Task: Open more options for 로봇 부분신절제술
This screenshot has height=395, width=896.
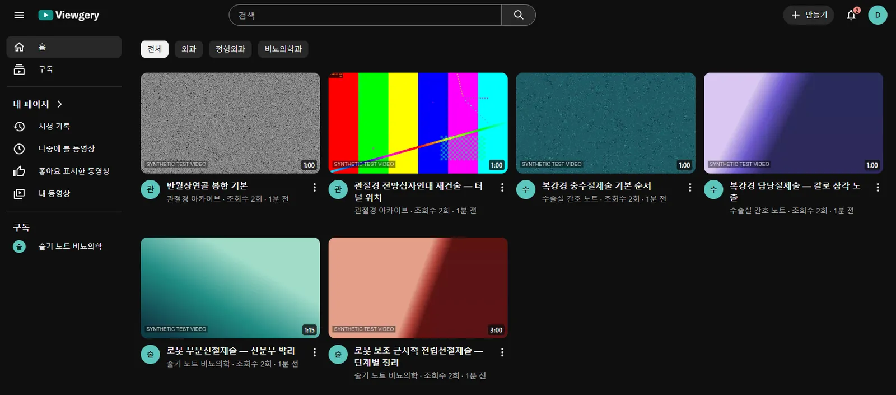Action: click(x=314, y=352)
